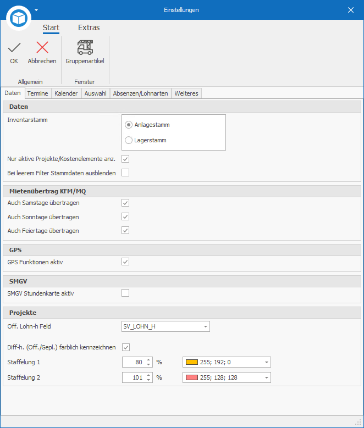Screen dimensions: 364x428
Task: Toggle Nur aktive Projekte/Kostenelemente anz. checkbox
Action: (x=125, y=159)
